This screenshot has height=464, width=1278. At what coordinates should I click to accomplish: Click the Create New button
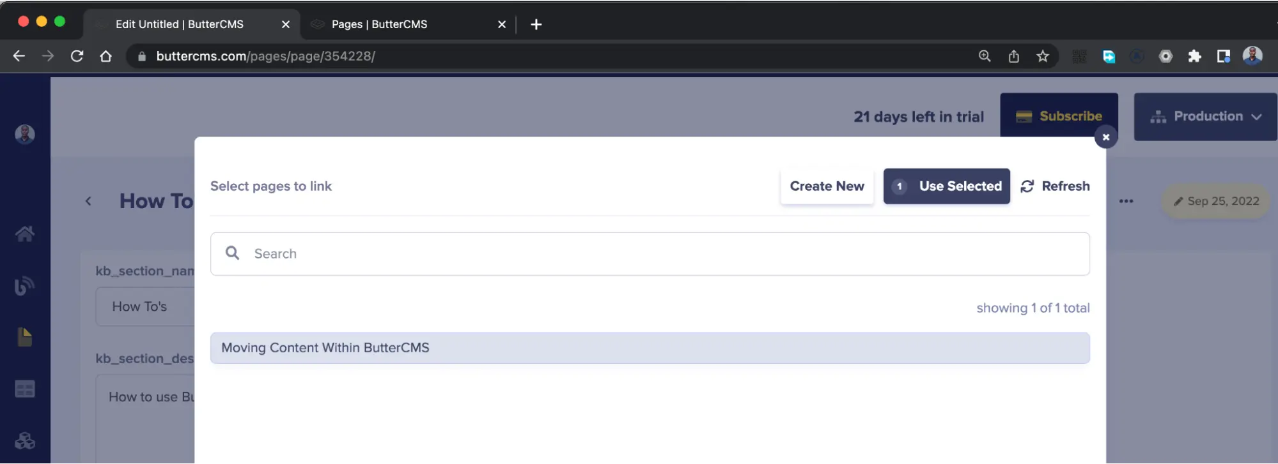pos(827,186)
